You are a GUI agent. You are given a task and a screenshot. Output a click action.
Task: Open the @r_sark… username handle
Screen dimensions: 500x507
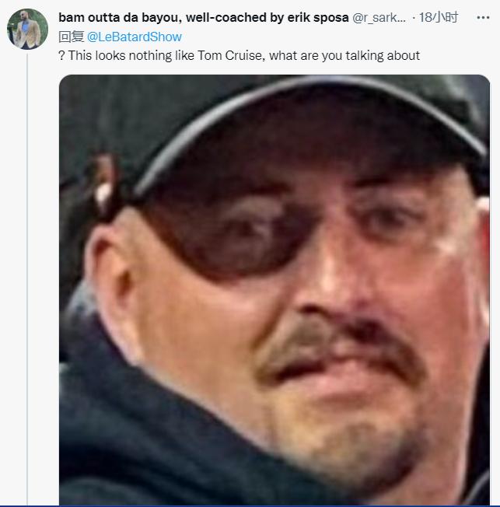[379, 17]
